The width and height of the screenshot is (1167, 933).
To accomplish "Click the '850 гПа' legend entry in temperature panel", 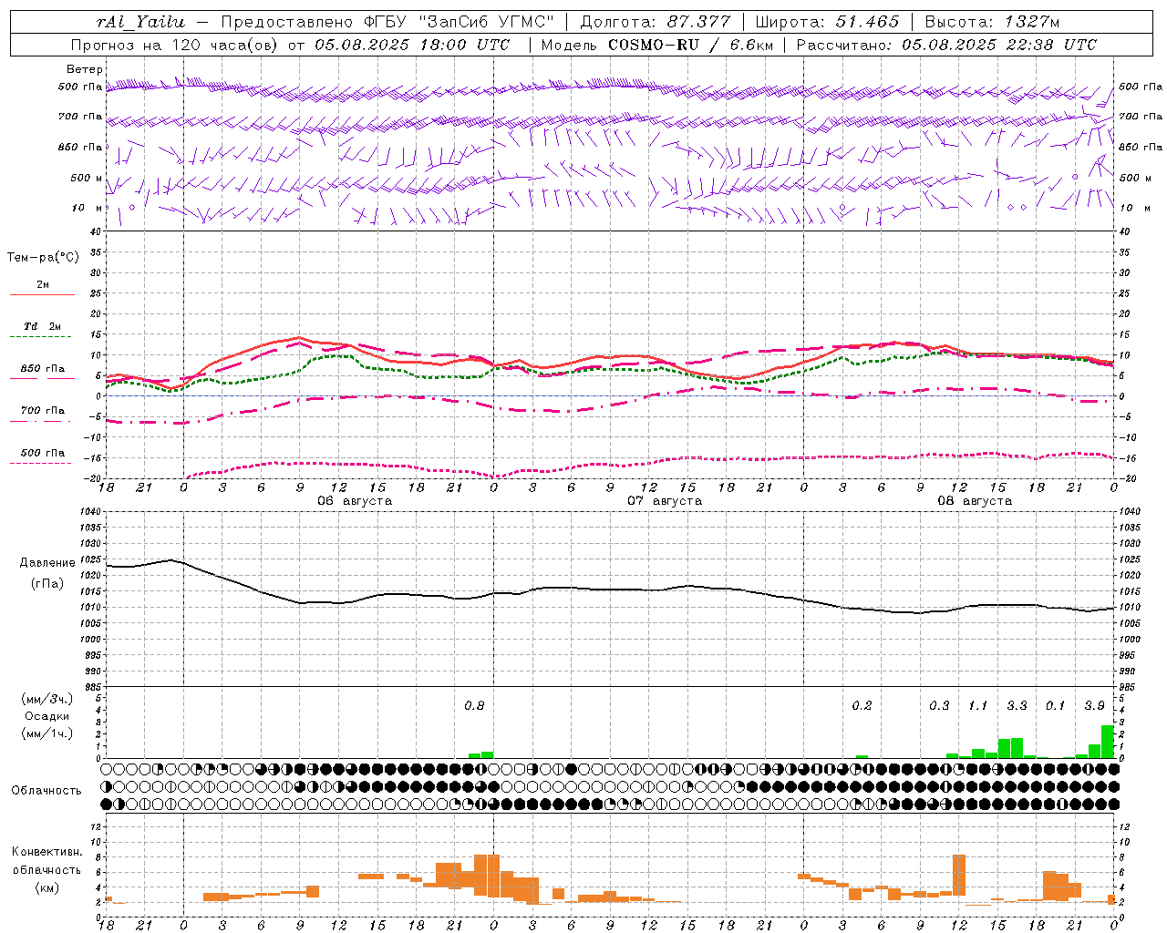I will click(x=43, y=369).
